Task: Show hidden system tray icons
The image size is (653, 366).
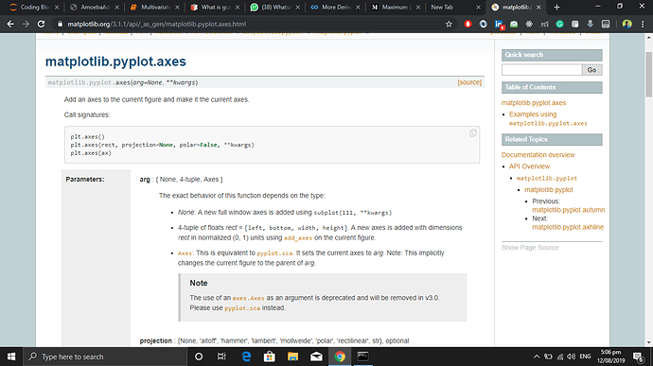Action: coord(537,357)
